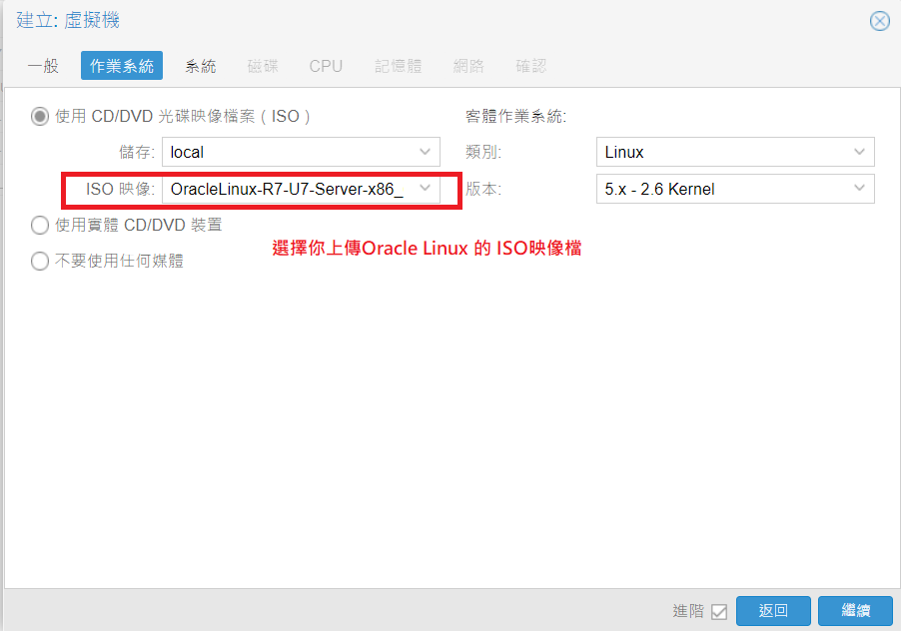
Task: Select 不要使用任何媒體 radio option
Action: 40,262
